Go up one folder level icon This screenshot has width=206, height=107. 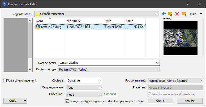(170, 14)
